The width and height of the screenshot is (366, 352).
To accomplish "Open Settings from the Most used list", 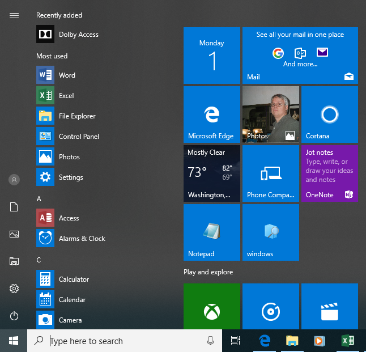I will pyautogui.click(x=59, y=177).
